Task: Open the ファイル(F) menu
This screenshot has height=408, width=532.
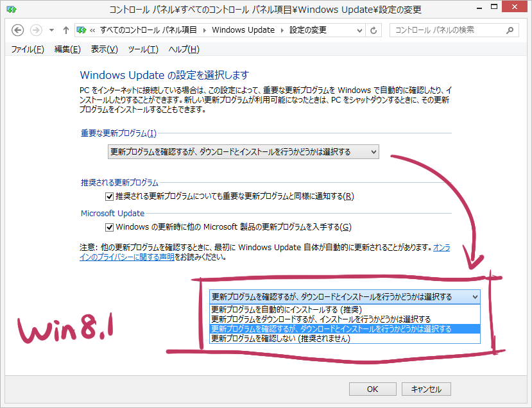Action: point(28,49)
